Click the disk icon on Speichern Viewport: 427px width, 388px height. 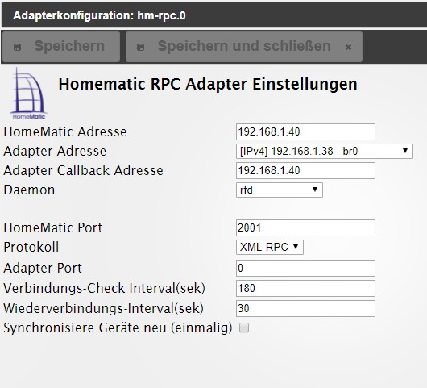coord(18,47)
